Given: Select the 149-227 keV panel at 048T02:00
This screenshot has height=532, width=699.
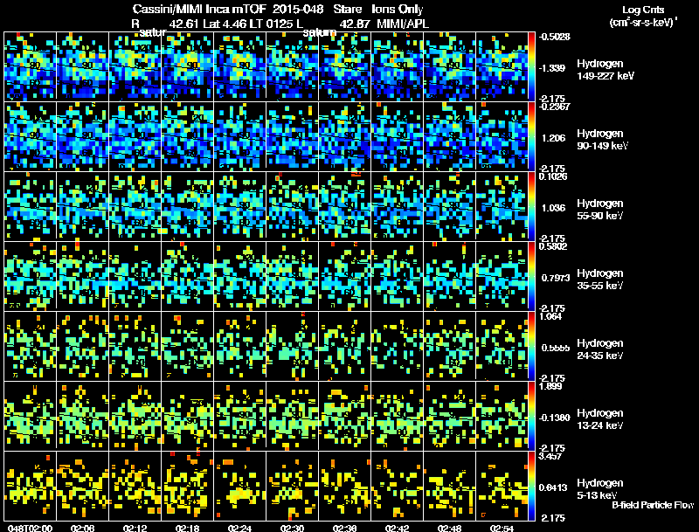Looking at the screenshot, I should pos(31,66).
